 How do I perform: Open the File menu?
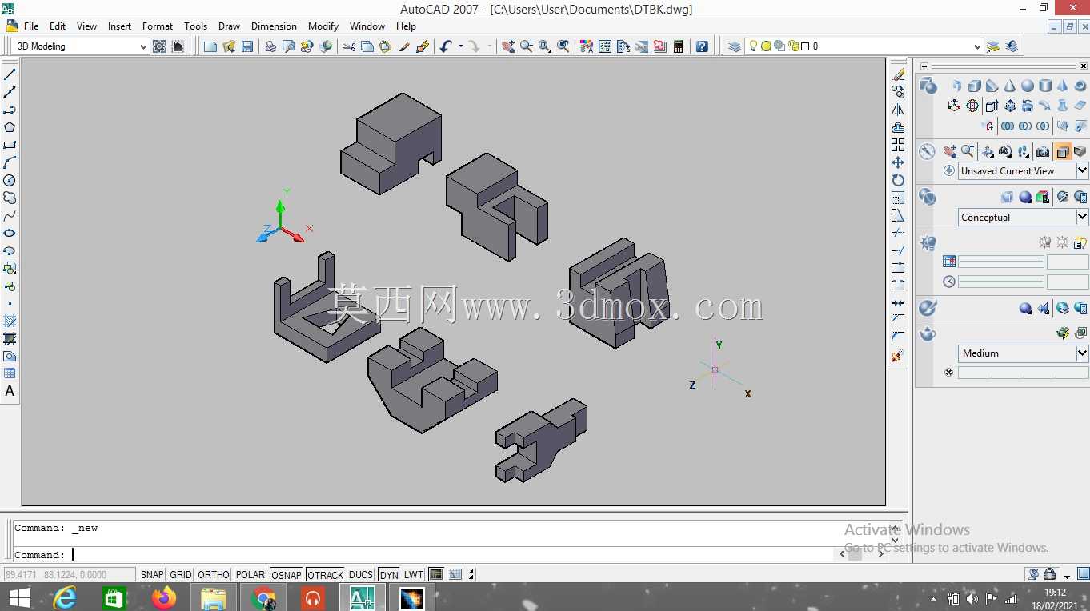(31, 26)
